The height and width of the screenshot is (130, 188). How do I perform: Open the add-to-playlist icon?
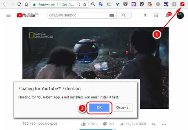pyautogui.click(x=154, y=124)
